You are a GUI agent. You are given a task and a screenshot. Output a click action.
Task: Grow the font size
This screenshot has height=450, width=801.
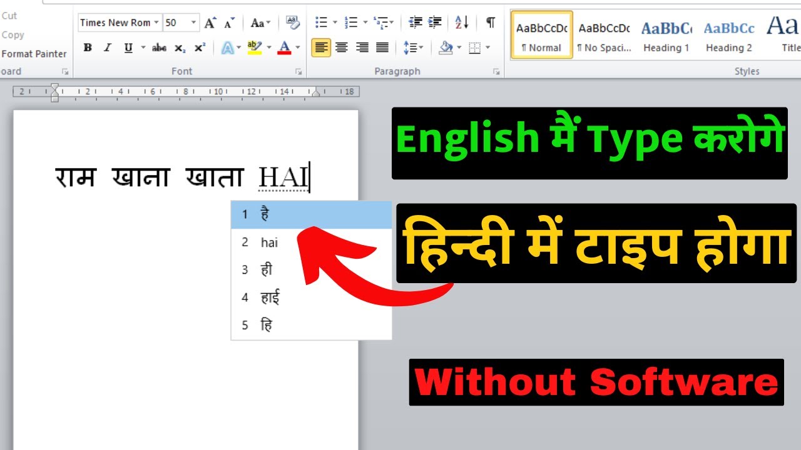pyautogui.click(x=211, y=22)
